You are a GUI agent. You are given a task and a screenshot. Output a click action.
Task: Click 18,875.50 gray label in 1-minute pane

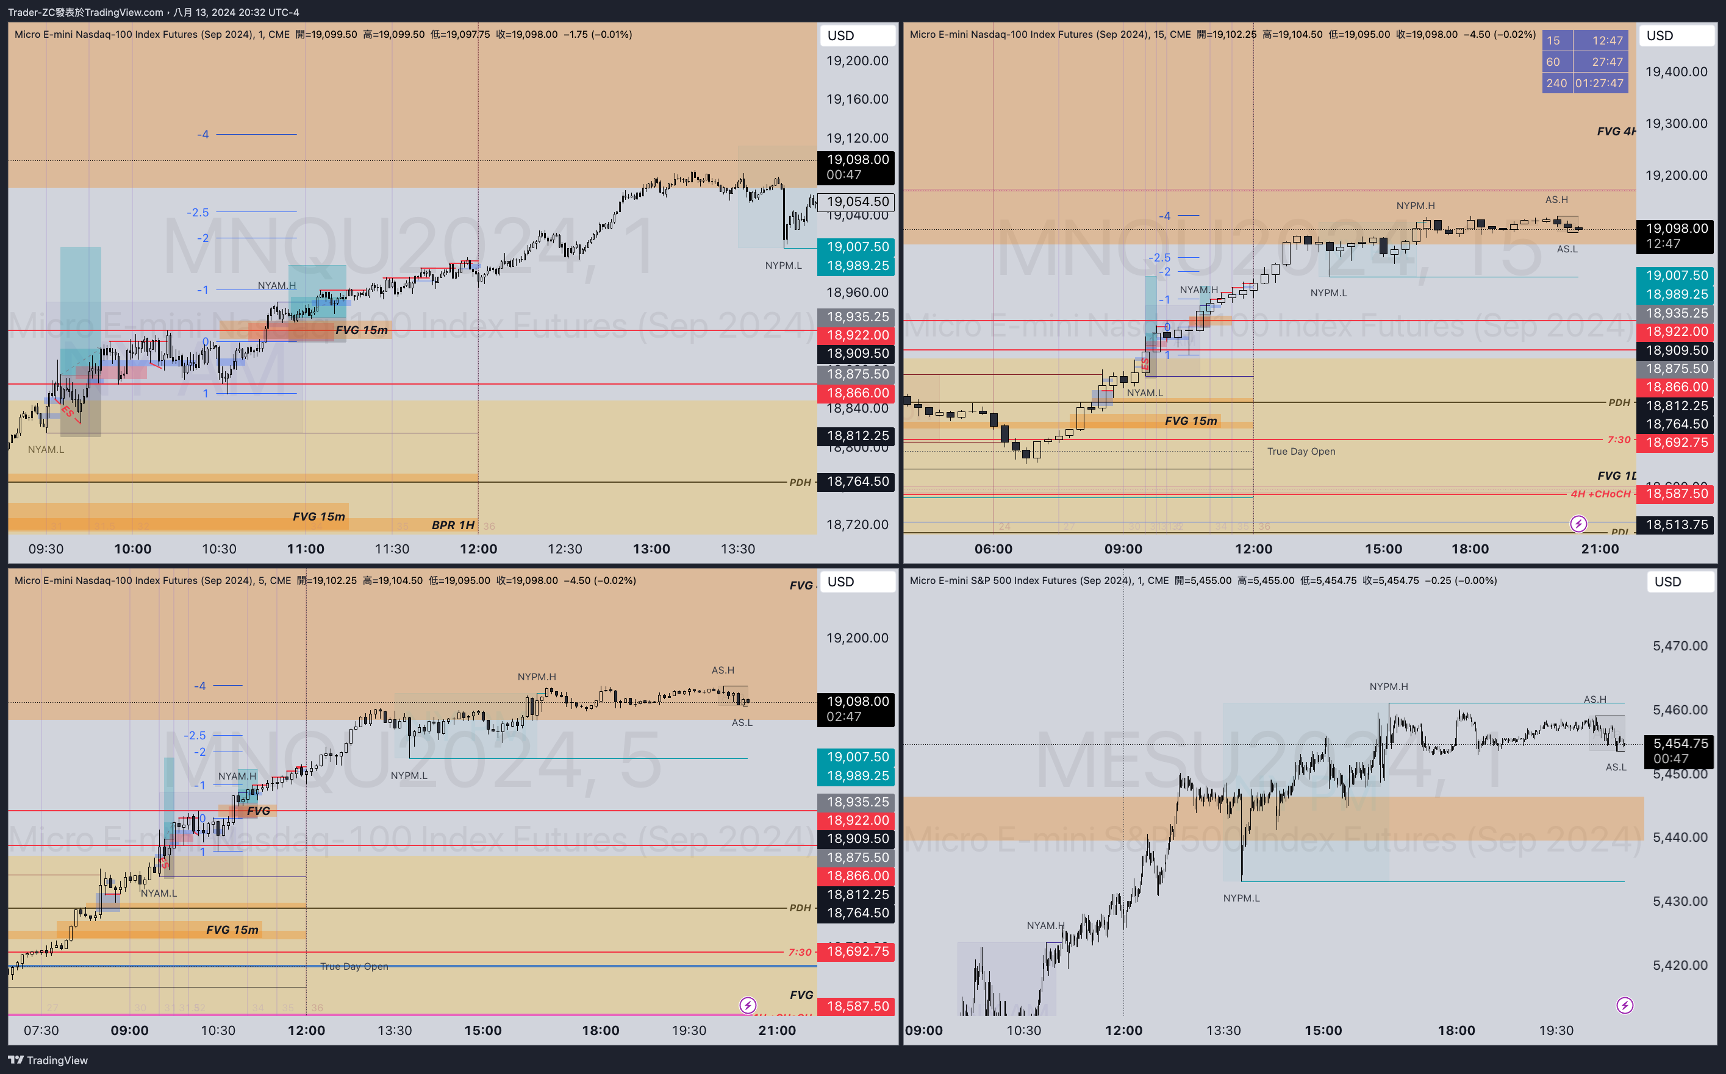point(856,374)
